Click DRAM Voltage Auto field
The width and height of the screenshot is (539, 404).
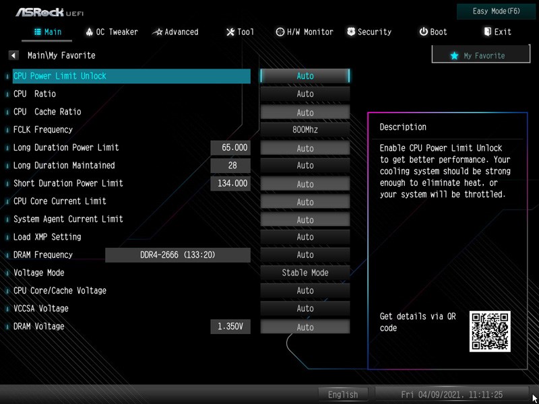(305, 327)
